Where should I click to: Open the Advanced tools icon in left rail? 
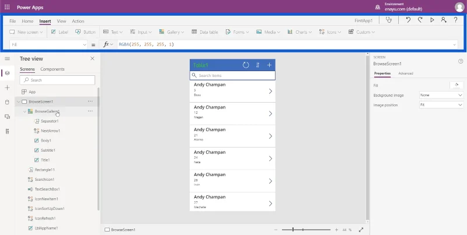(x=8, y=131)
